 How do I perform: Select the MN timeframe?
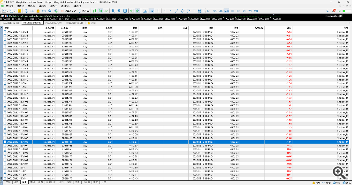256,11
